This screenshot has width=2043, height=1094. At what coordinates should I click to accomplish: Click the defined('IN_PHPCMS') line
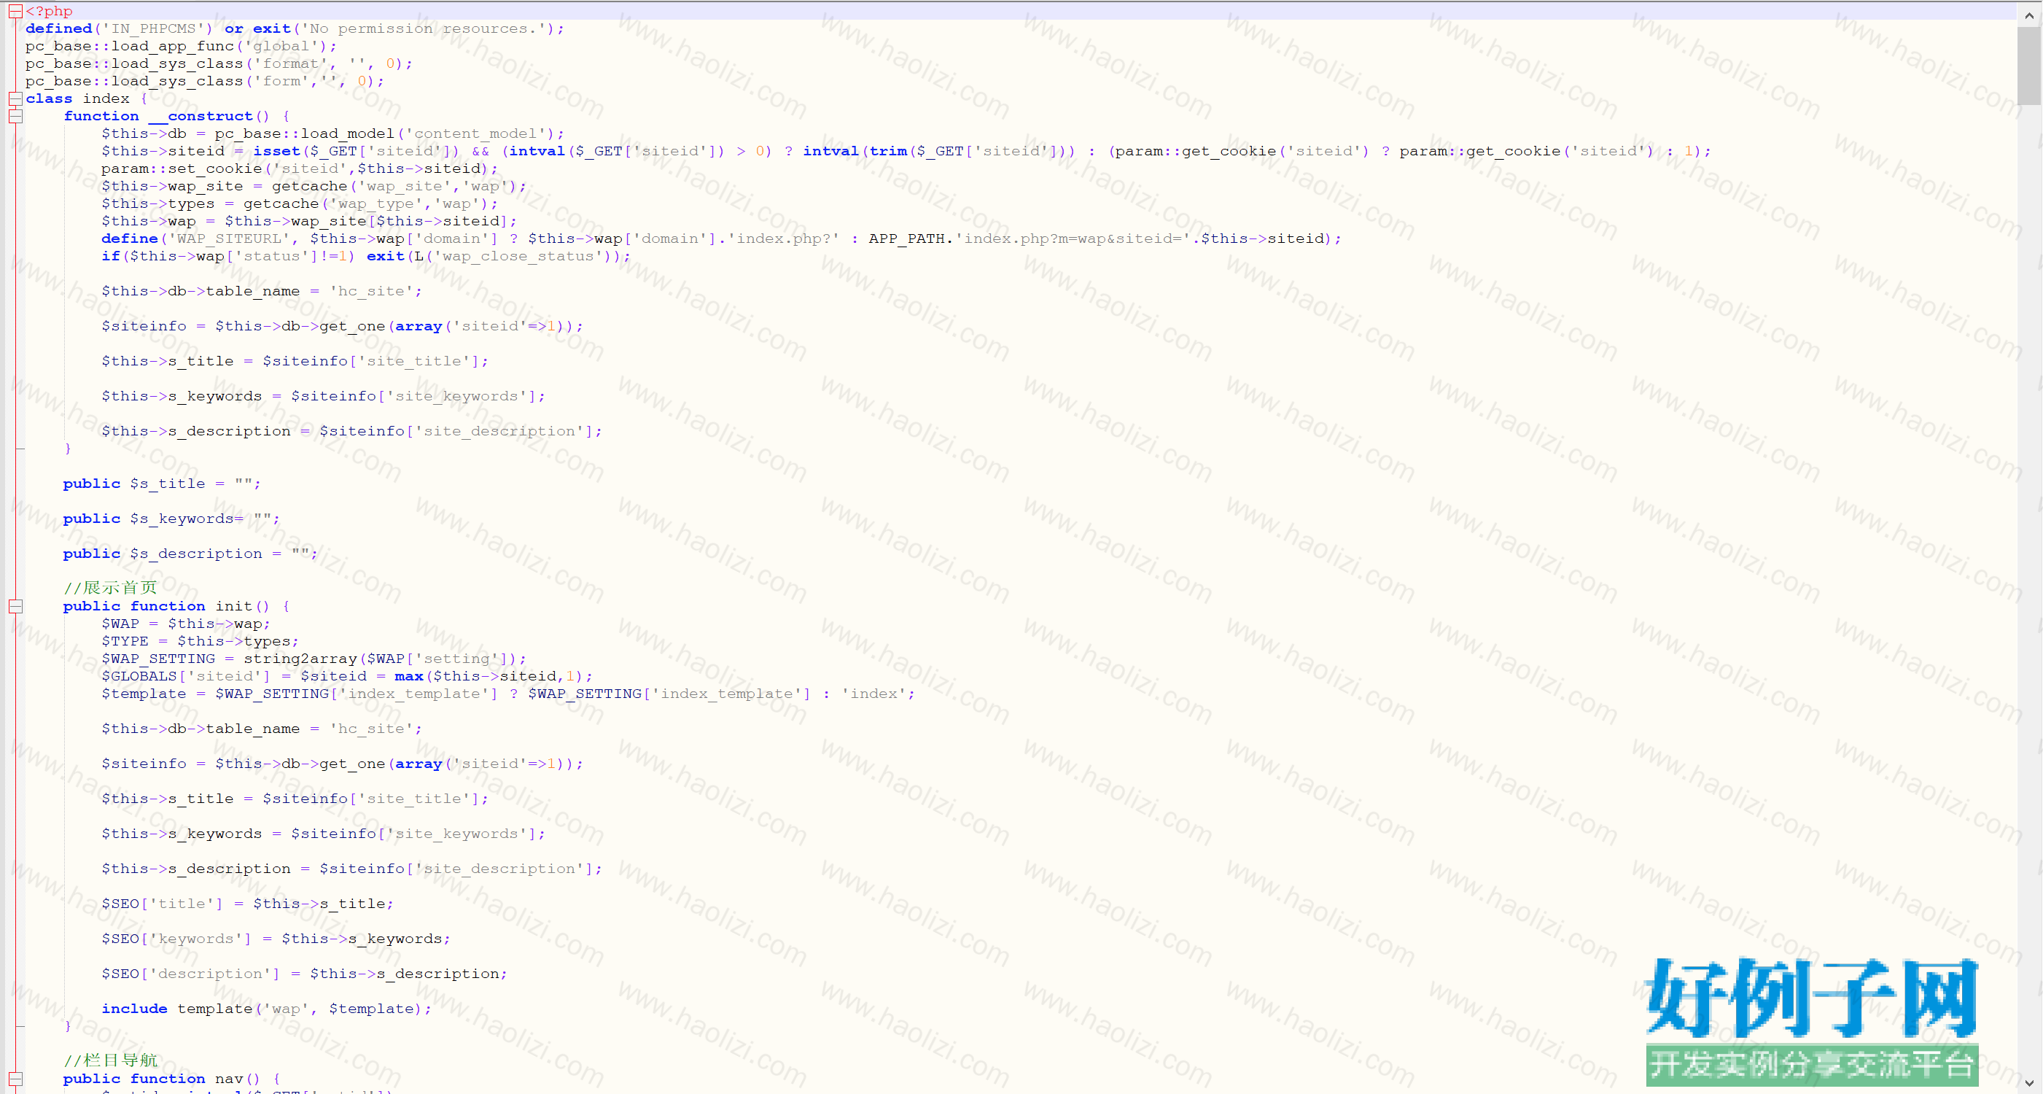[x=295, y=28]
